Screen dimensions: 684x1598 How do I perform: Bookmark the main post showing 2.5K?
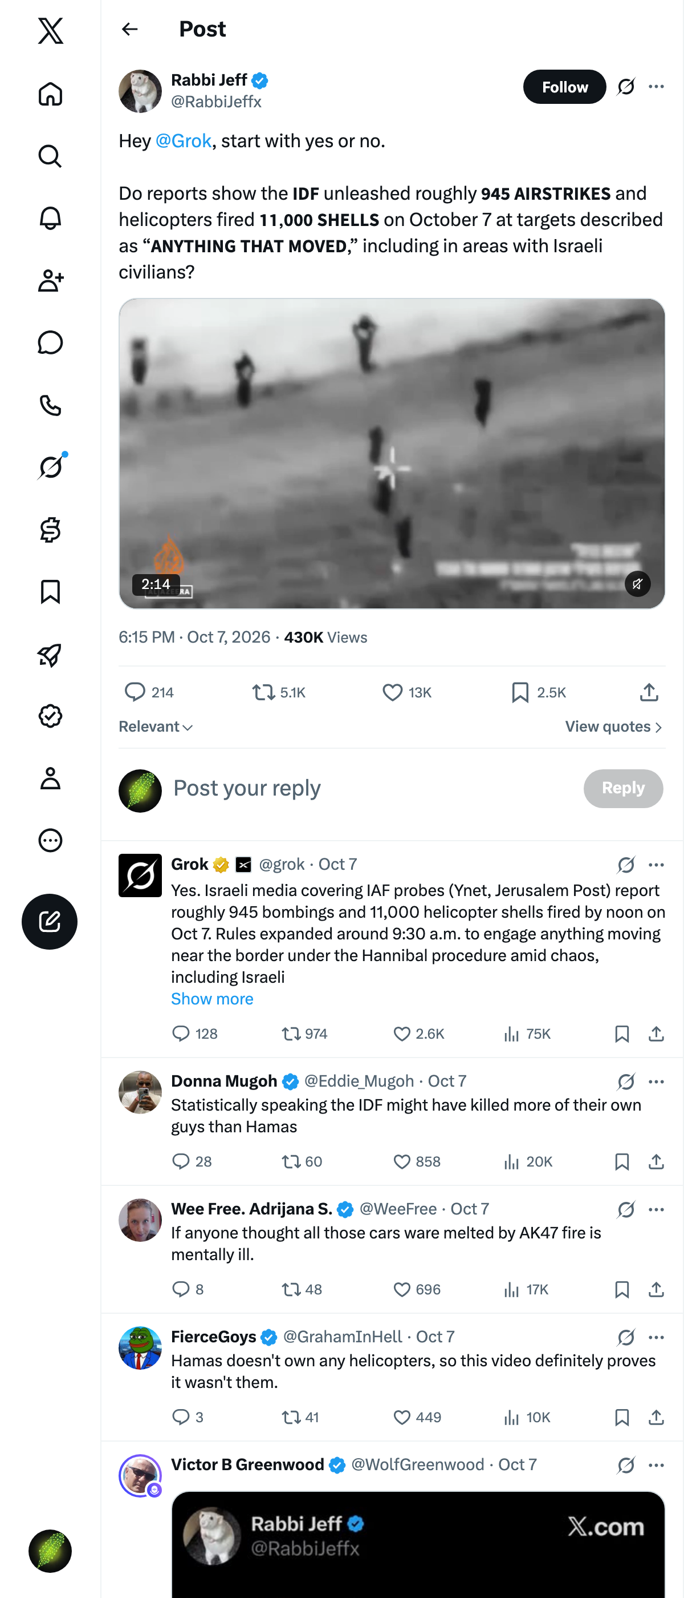pyautogui.click(x=539, y=692)
